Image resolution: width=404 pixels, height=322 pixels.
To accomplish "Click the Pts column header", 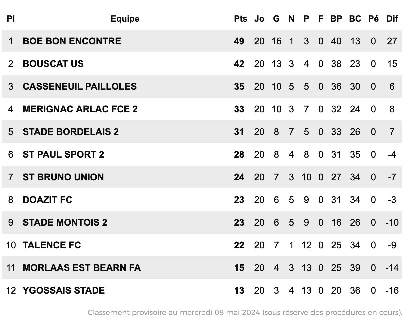I will [x=241, y=19].
